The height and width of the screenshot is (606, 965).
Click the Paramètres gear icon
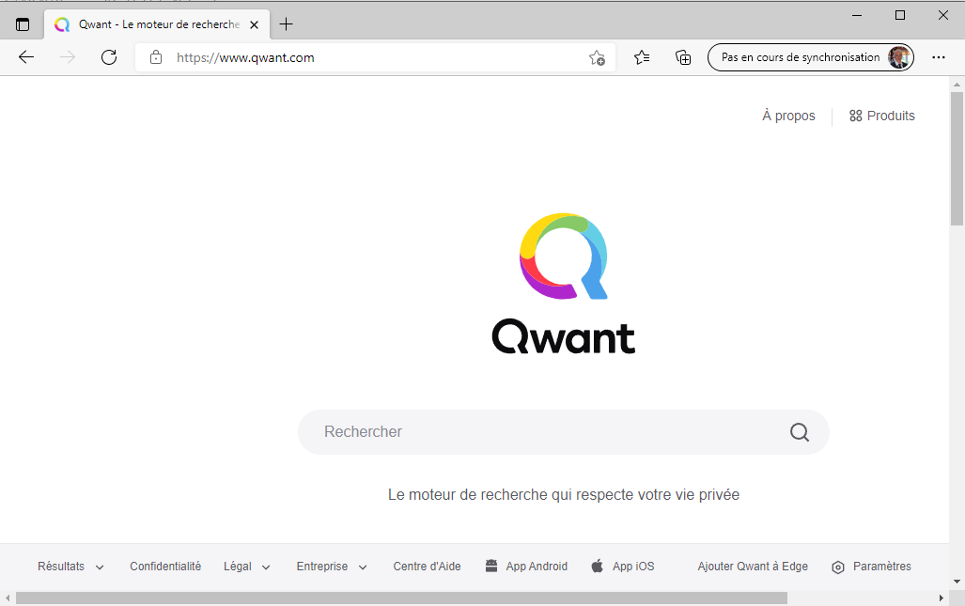837,567
